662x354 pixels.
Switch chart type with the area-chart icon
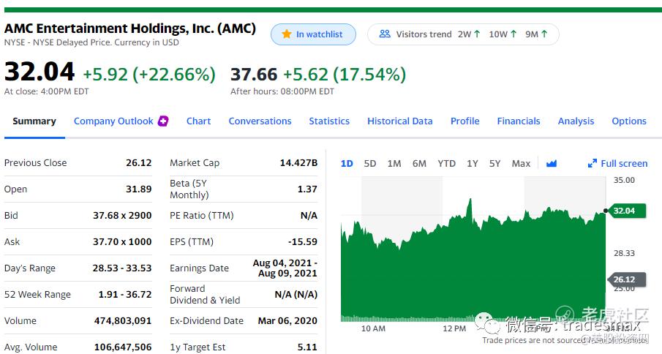[x=552, y=163]
